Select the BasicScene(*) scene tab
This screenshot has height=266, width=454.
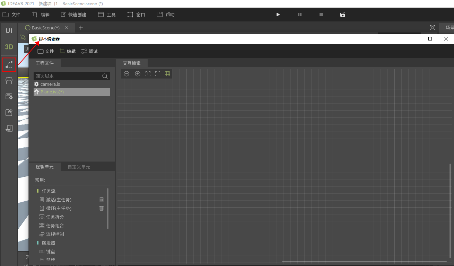tap(46, 28)
